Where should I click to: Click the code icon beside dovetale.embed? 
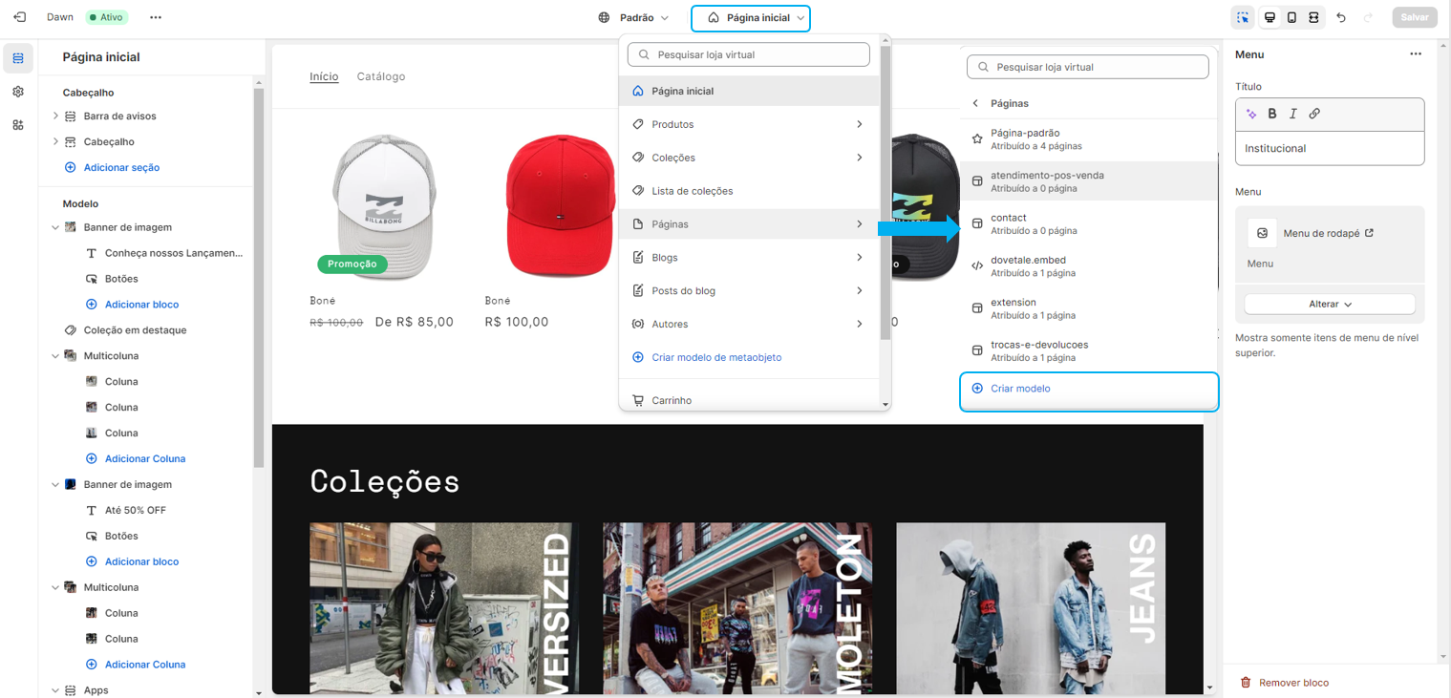pyautogui.click(x=977, y=266)
